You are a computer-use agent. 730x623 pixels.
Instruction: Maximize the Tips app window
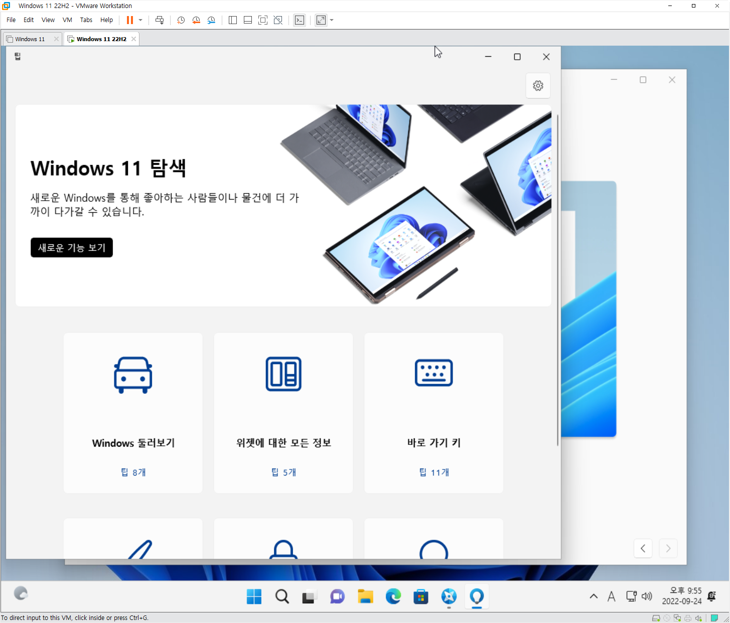[x=517, y=57]
